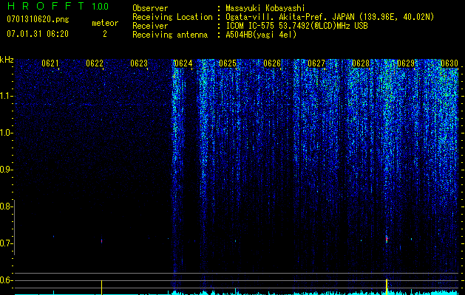Click the 0.6 kHz axis label
Image resolution: width=465 pixels, height=295 pixels.
point(6,280)
